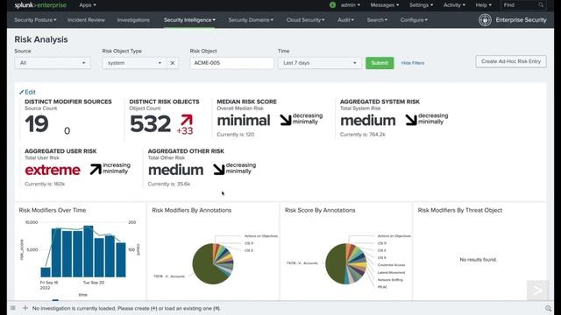Expand the Time range dropdown

click(319, 63)
